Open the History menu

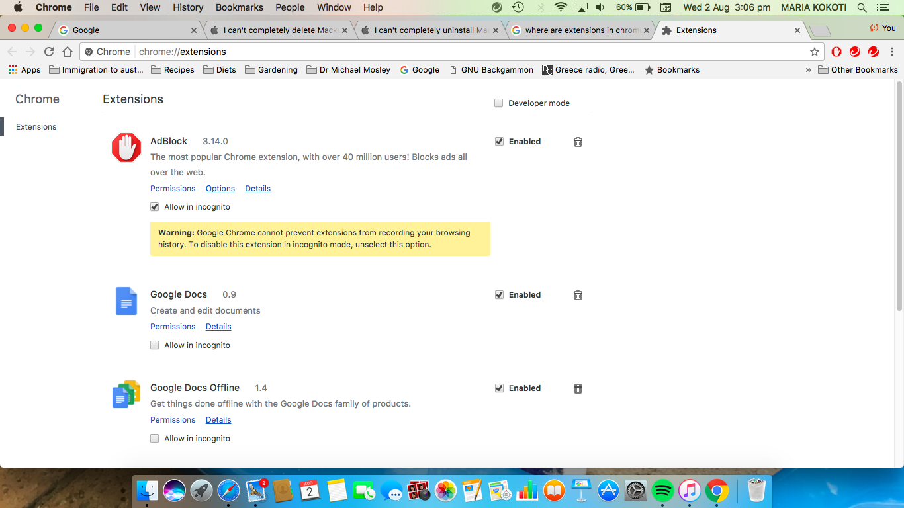(188, 7)
